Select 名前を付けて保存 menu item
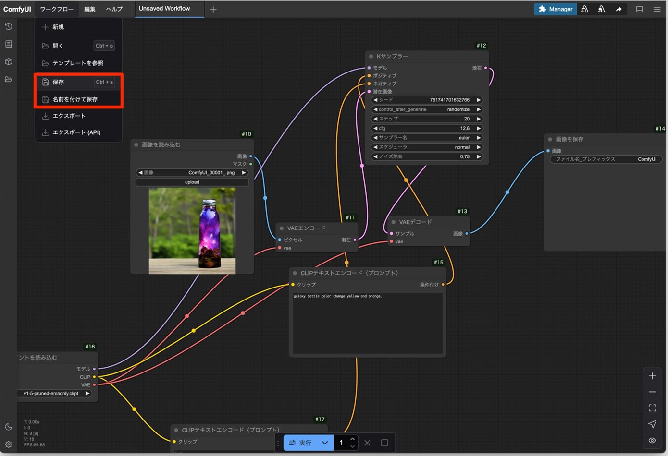This screenshot has height=456, width=668. click(75, 99)
